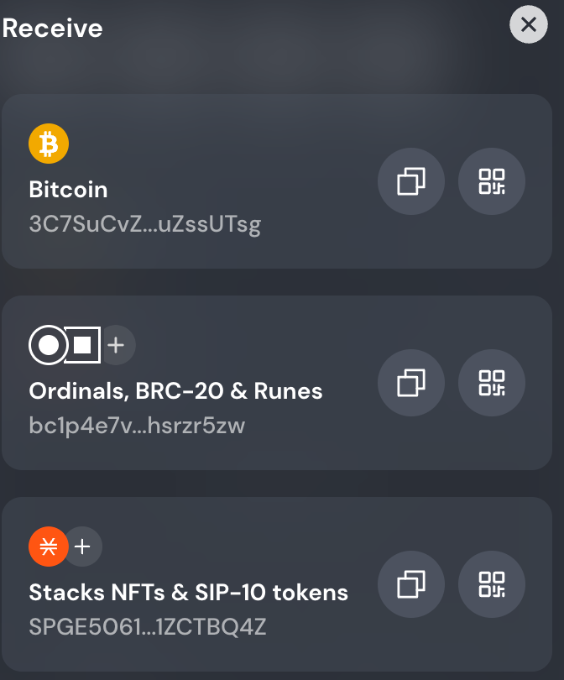Image resolution: width=564 pixels, height=680 pixels.
Task: Click the Bitcoin address 3C7SuCvZ...uZssUTsg
Action: pyautogui.click(x=144, y=225)
